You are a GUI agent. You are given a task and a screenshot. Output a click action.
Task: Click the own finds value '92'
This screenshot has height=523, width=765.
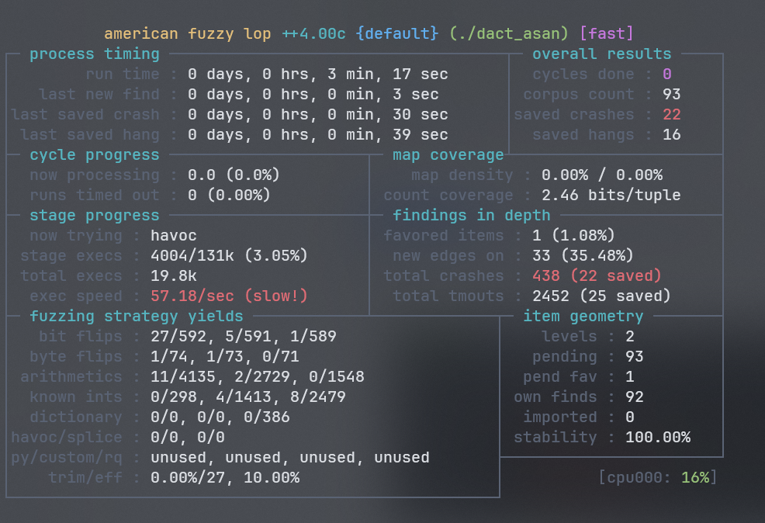click(634, 397)
